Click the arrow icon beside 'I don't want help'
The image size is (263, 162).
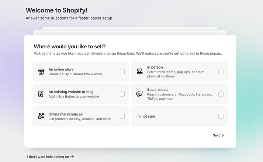click(x=72, y=156)
